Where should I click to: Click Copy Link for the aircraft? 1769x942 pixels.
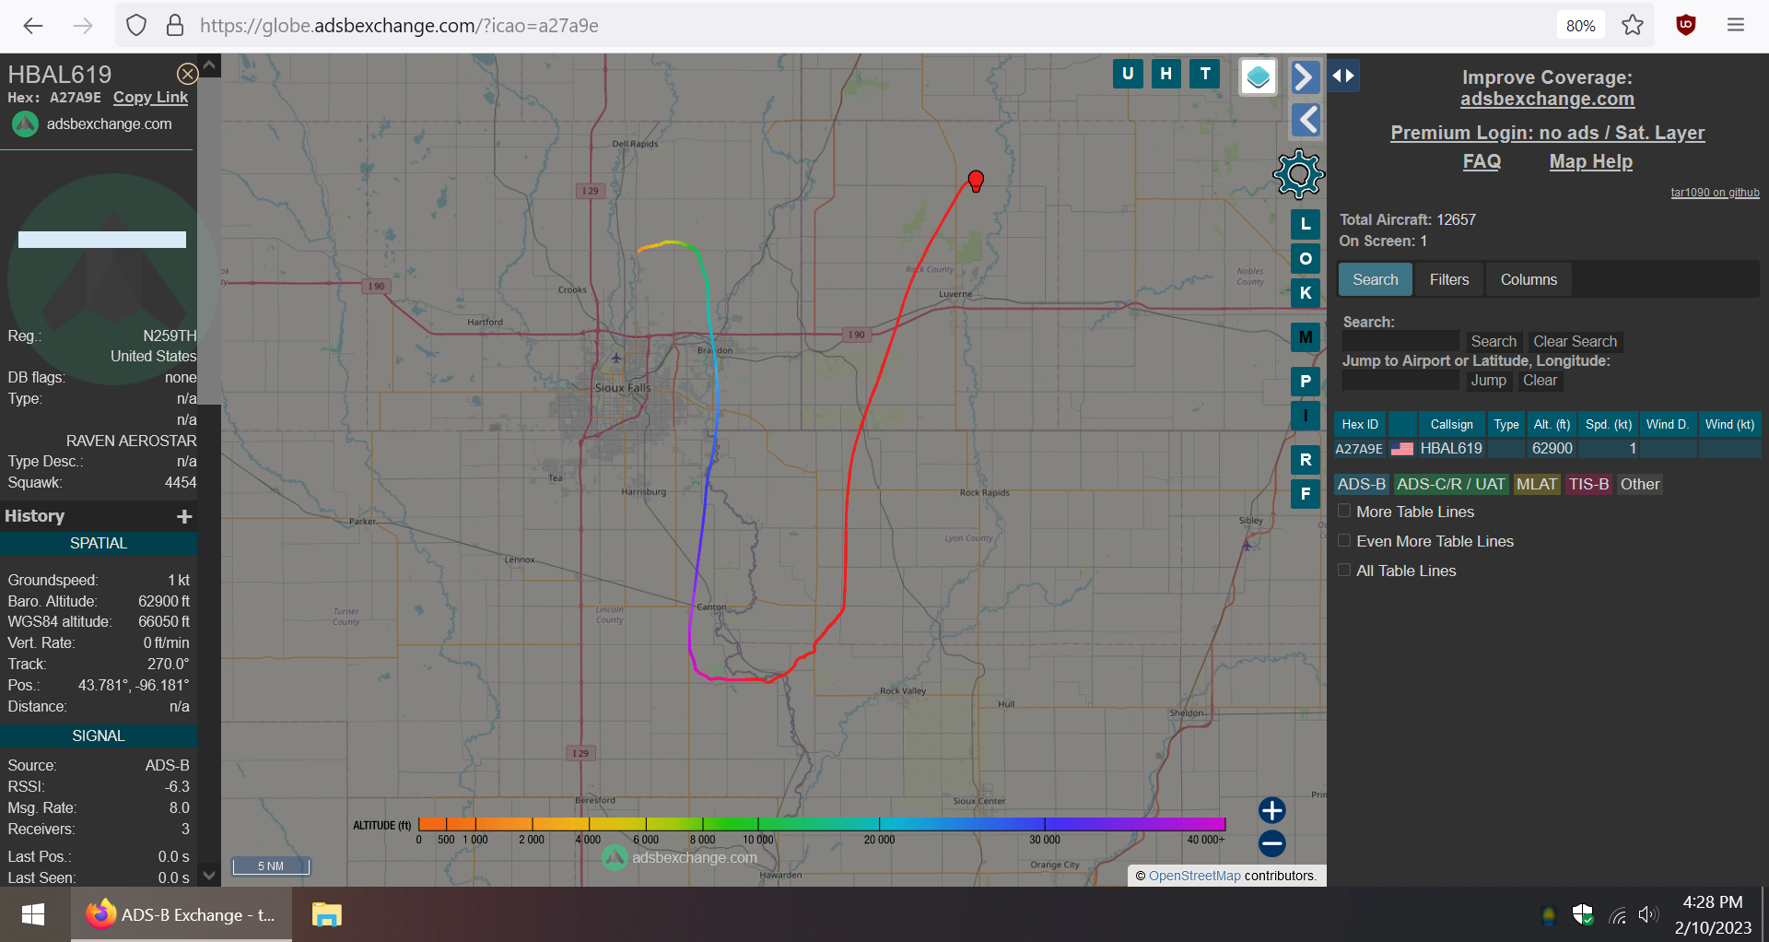click(x=150, y=98)
